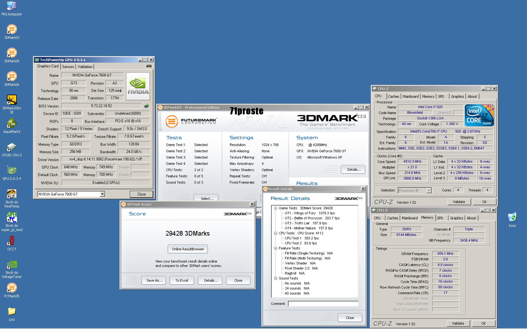This screenshot has width=527, height=329.
Task: Click the NVIDIA logo in GPU-Z
Action: pyautogui.click(x=138, y=86)
